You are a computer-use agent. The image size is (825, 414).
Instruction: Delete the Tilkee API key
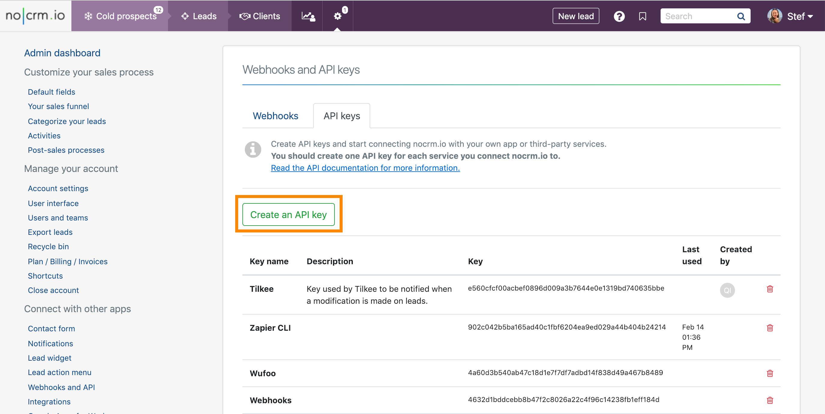[x=769, y=289]
